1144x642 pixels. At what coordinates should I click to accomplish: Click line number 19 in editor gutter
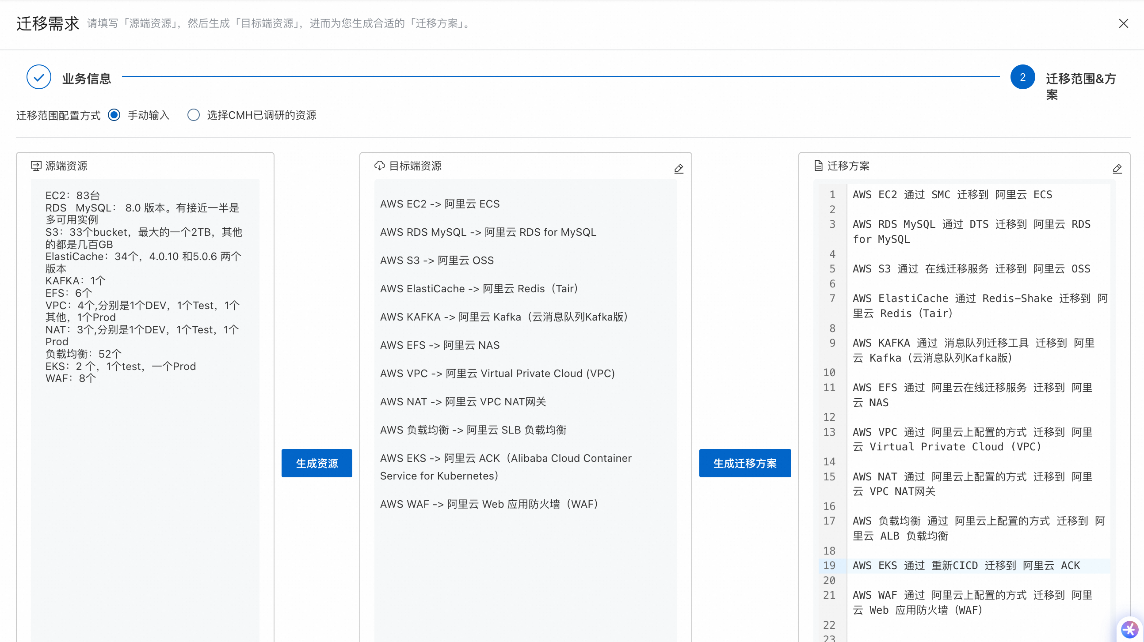point(829,565)
